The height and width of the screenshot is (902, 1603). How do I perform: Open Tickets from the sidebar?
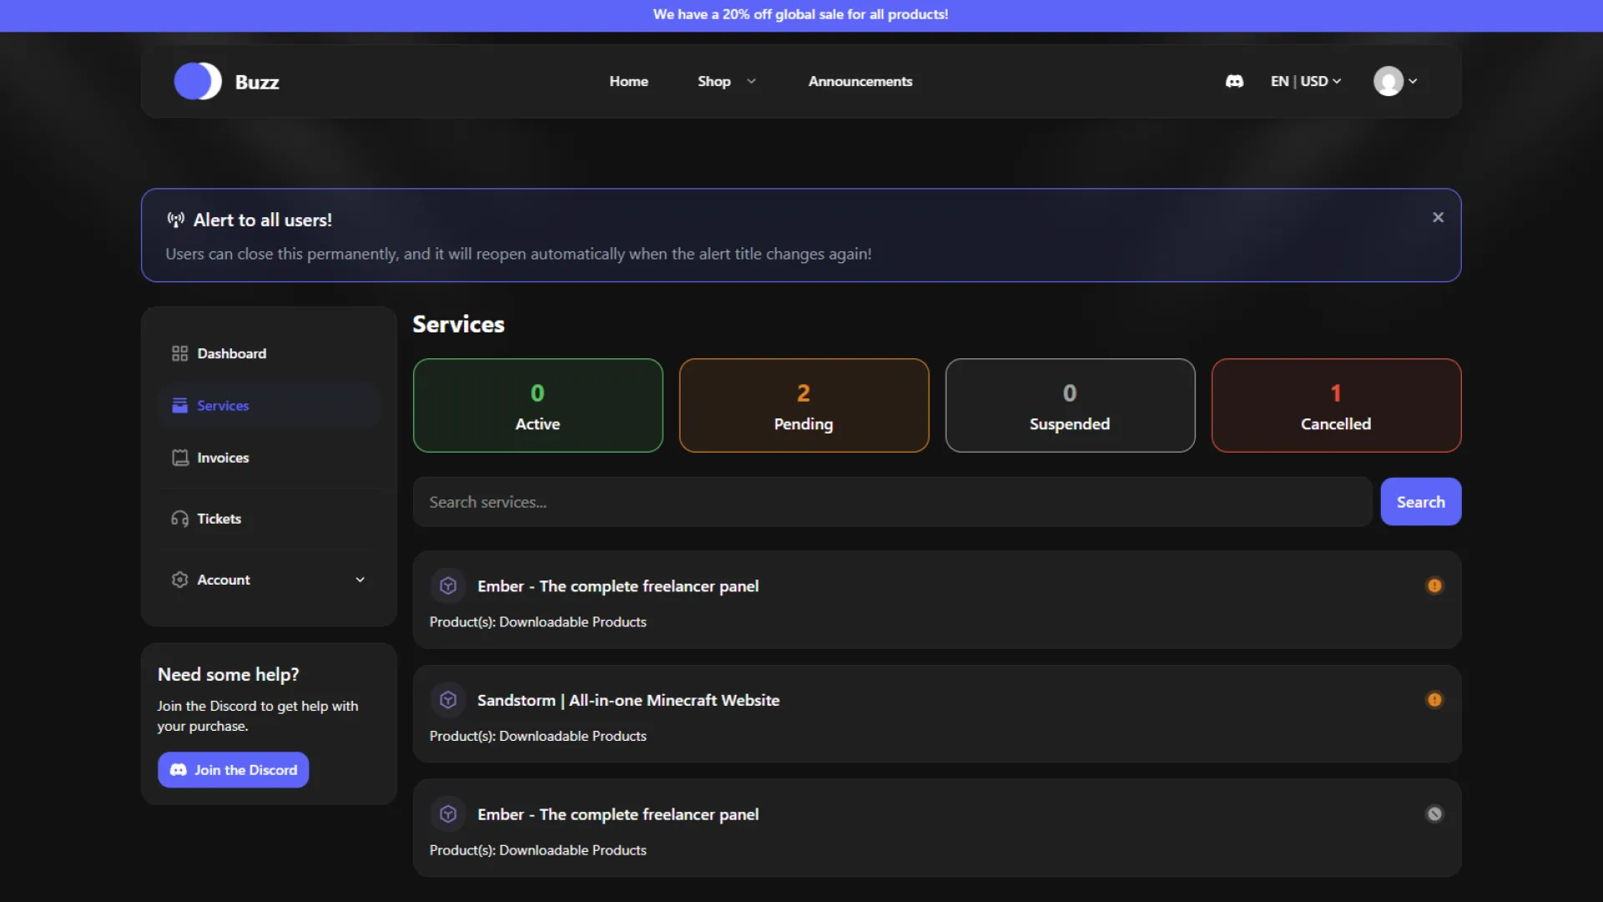pyautogui.click(x=219, y=519)
